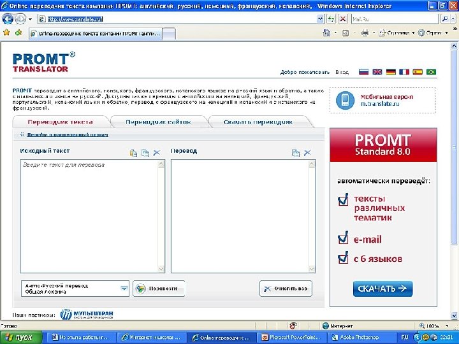Select the German flag language
Image resolution: width=459 pixels, height=344 pixels.
[x=391, y=72]
